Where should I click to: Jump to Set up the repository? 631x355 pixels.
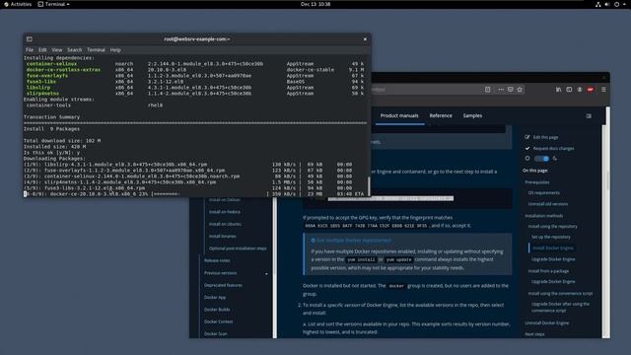tap(551, 237)
